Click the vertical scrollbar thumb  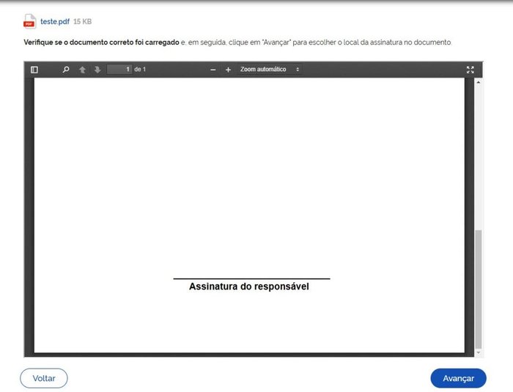point(479,289)
